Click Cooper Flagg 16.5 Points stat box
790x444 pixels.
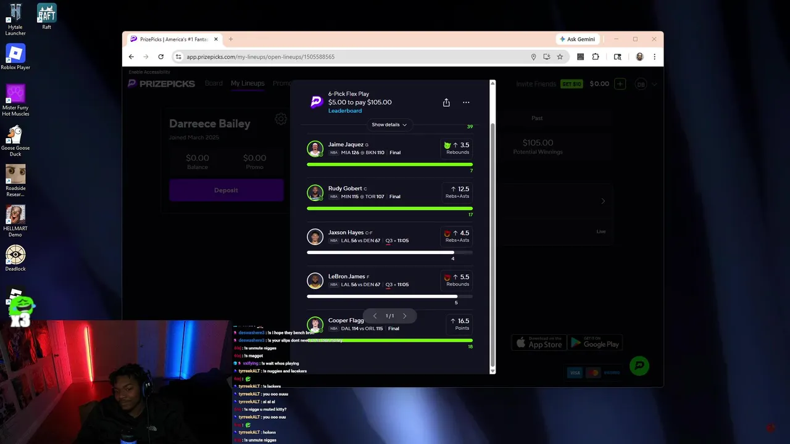coord(460,324)
